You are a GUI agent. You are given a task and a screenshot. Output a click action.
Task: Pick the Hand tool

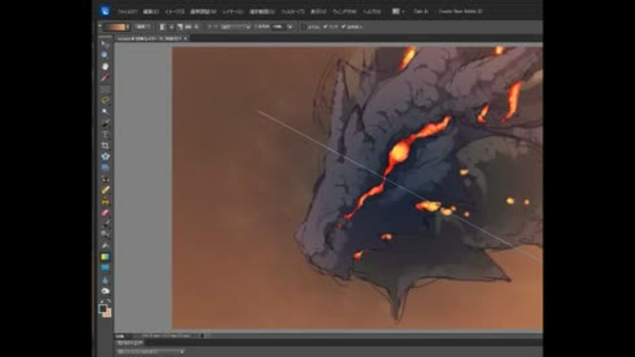pyautogui.click(x=105, y=66)
